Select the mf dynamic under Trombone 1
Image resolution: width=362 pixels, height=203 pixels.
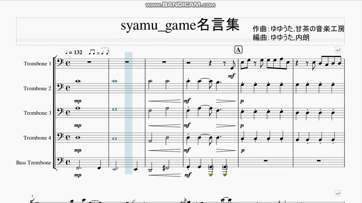point(231,76)
